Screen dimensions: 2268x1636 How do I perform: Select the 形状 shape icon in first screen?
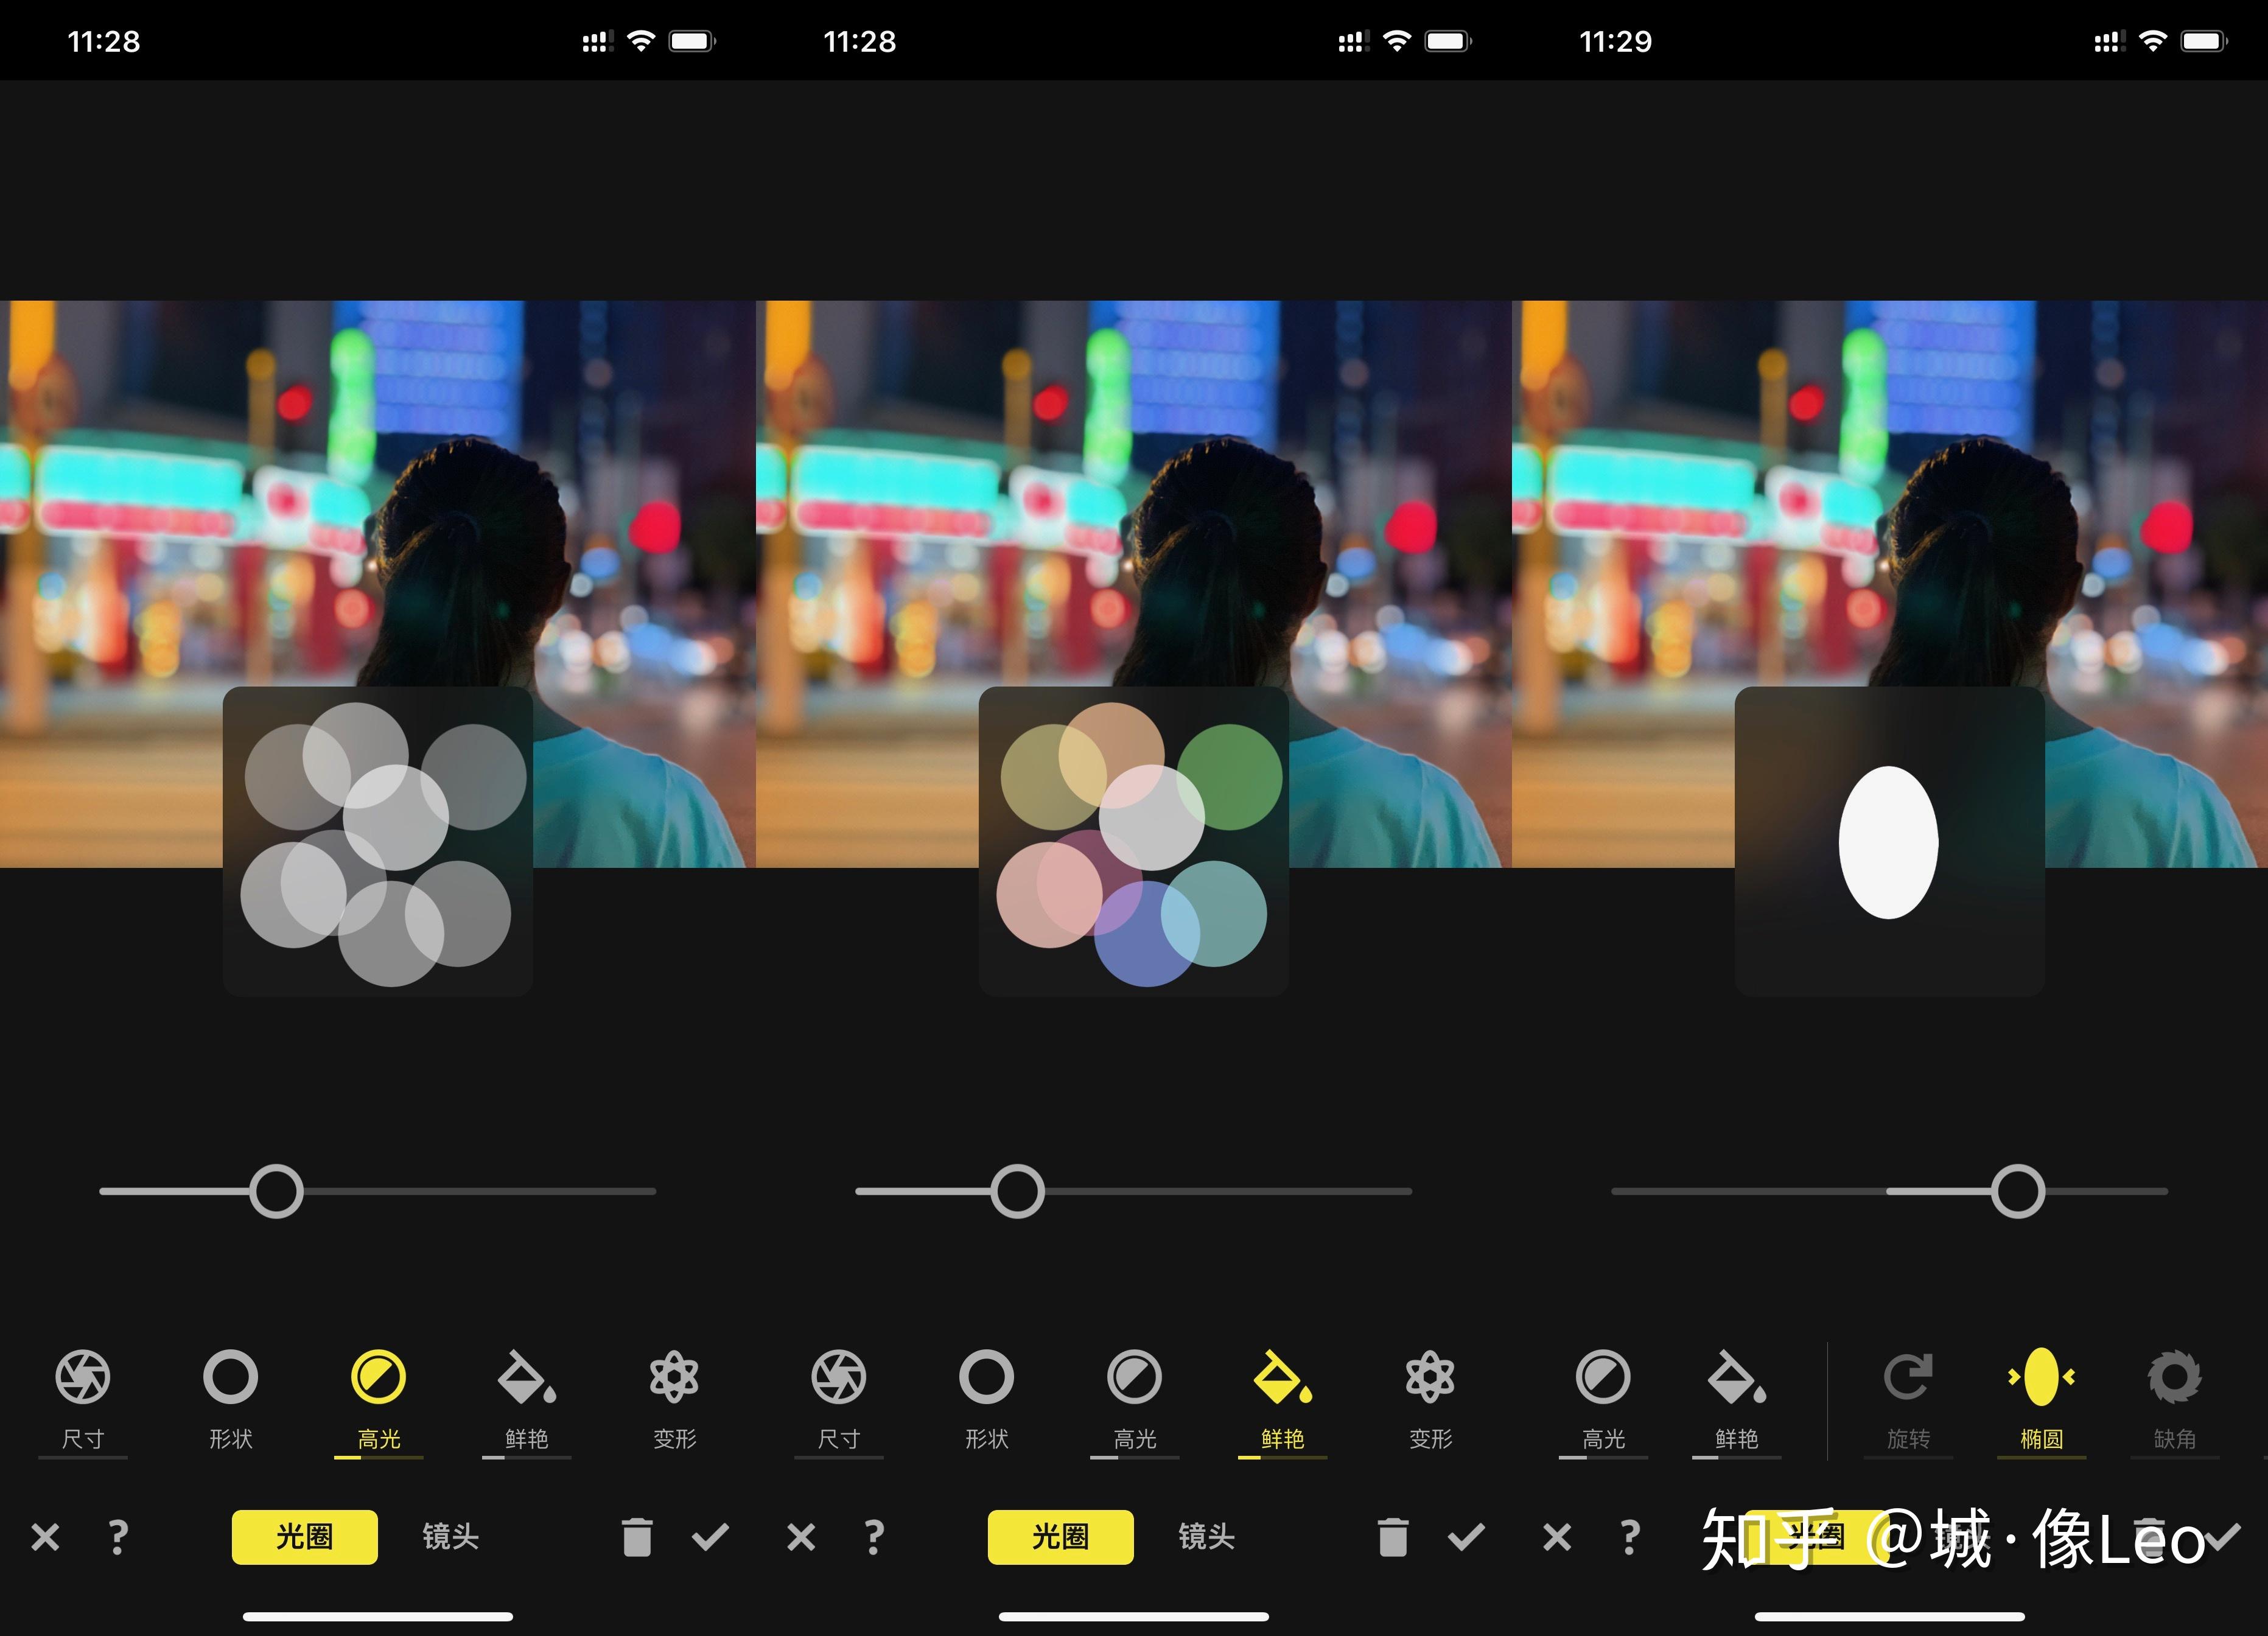(x=231, y=1378)
